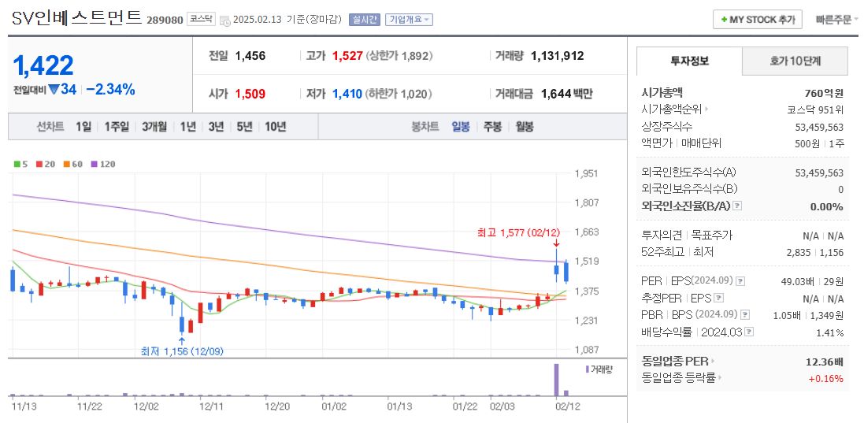
Task: Click the 거래대금 value 1,644 백만
Action: 567,94
